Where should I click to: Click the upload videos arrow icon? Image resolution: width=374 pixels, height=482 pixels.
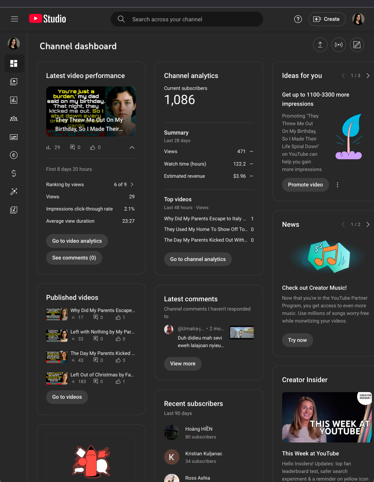coord(320,45)
